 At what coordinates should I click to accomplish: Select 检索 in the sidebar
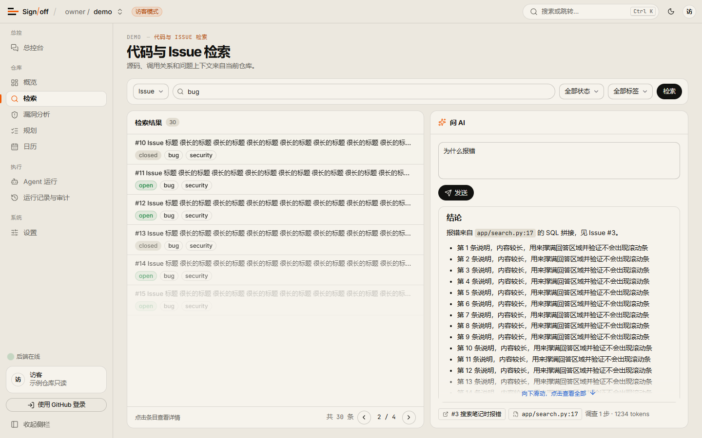tap(56, 99)
